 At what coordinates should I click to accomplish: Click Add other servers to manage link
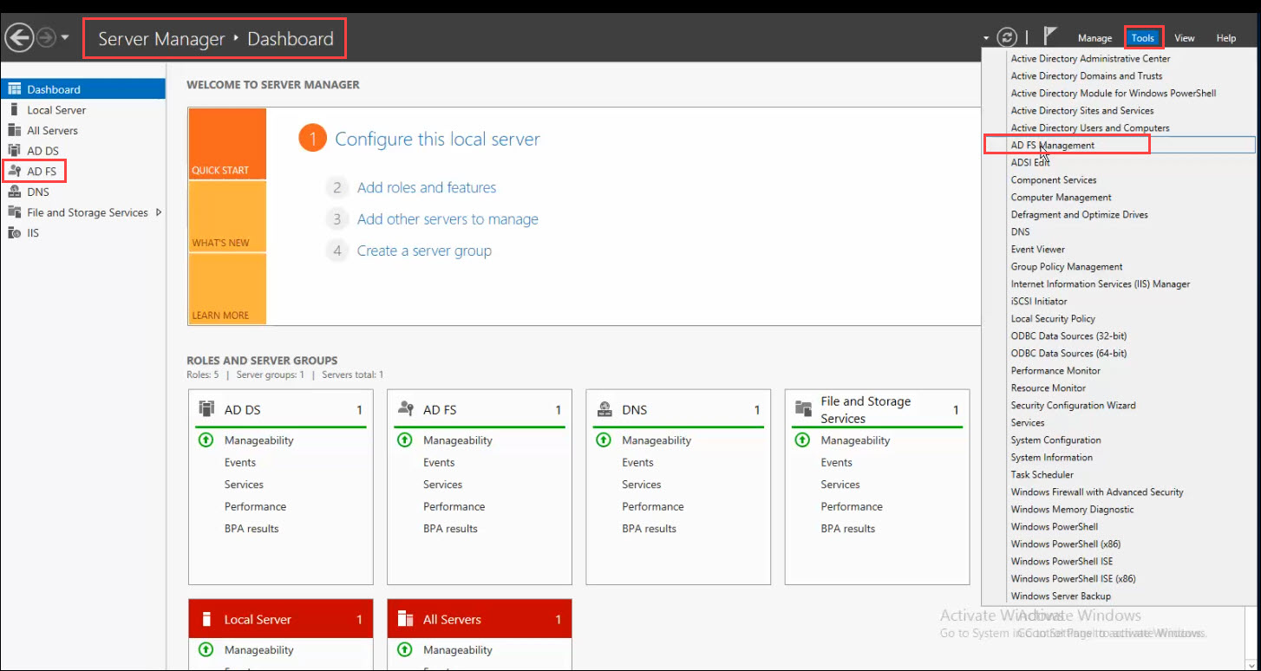(x=448, y=219)
